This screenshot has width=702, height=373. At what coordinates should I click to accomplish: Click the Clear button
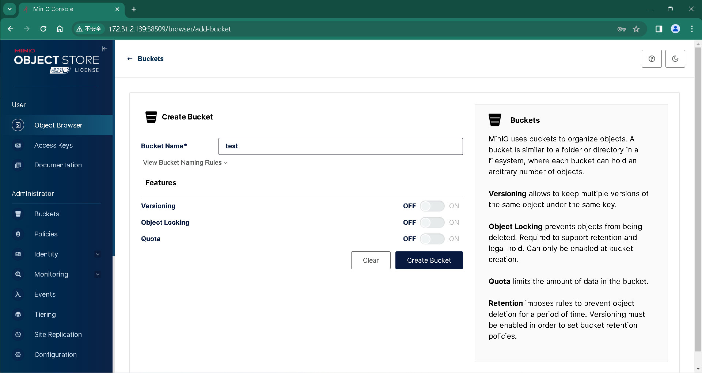(x=371, y=260)
